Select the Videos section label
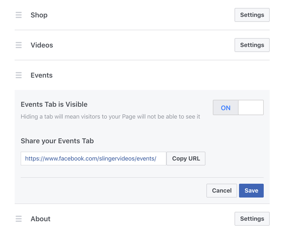The image size is (293, 228). pyautogui.click(x=42, y=45)
